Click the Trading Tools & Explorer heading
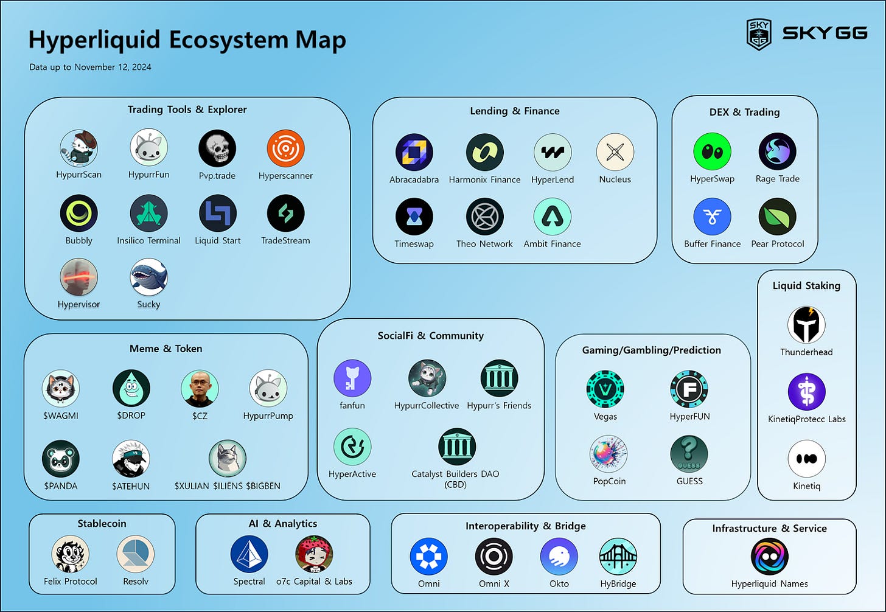Image resolution: width=886 pixels, height=612 pixels. tap(187, 110)
